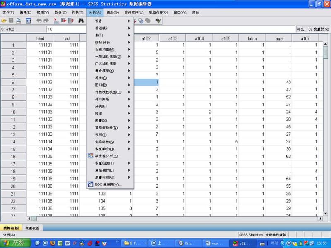This screenshot has width=331, height=248.
Task: Click the Excel quick launch icon
Action: (x=60, y=243)
